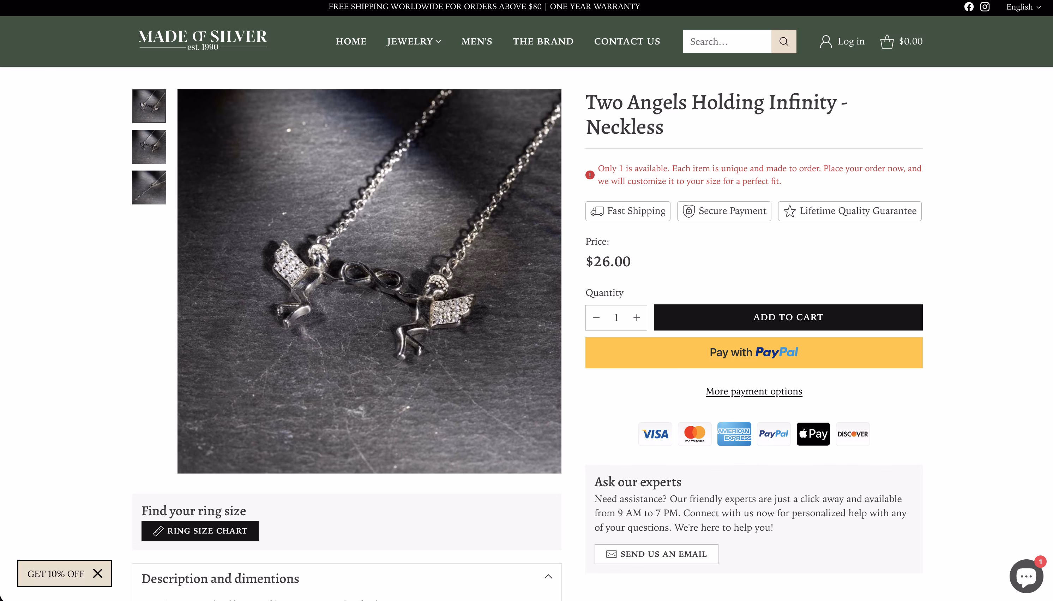Screen dimensions: 1053x601
Task: Open the chat widget bubble
Action: 1026,576
